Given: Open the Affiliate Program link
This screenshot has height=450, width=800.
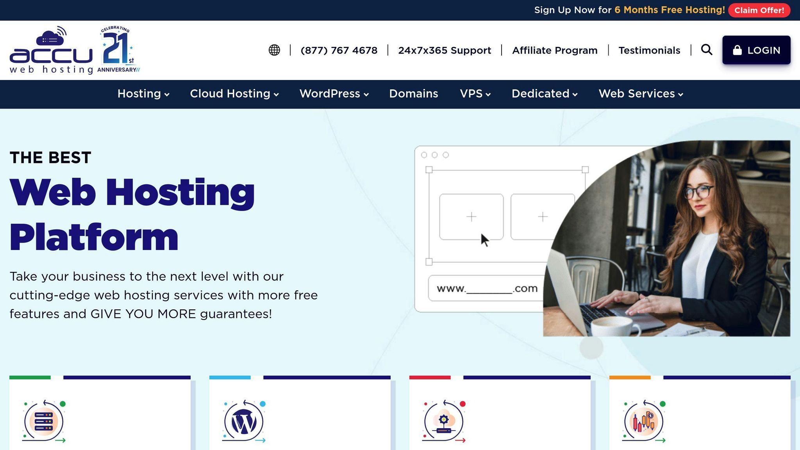Looking at the screenshot, I should pos(555,50).
